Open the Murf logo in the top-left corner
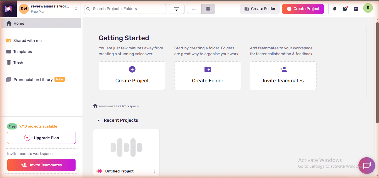 pyautogui.click(x=8, y=9)
